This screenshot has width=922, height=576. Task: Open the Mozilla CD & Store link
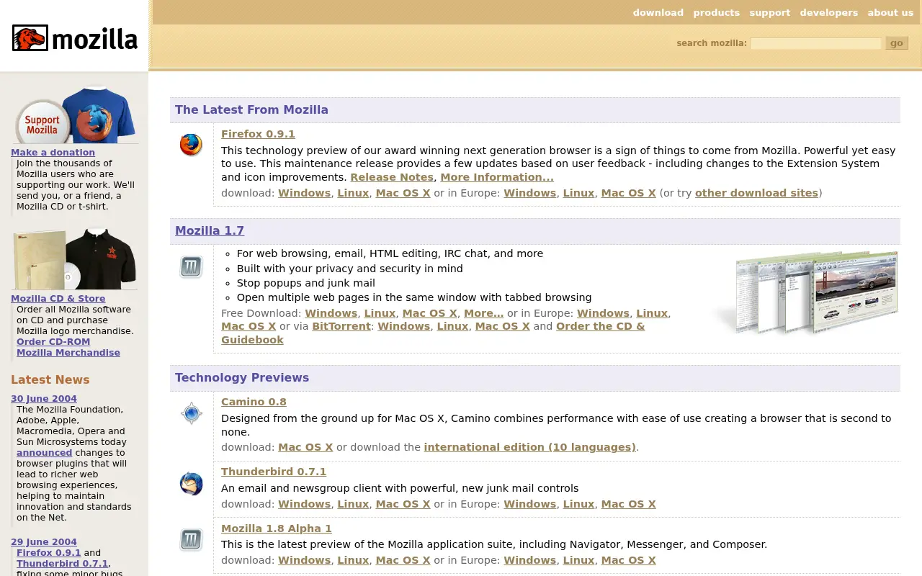58,298
